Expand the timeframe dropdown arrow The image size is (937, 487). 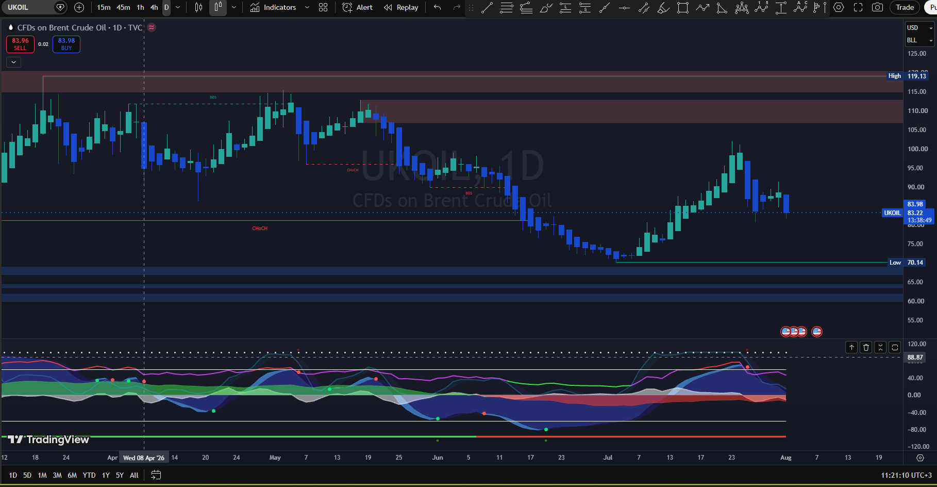pyautogui.click(x=178, y=7)
